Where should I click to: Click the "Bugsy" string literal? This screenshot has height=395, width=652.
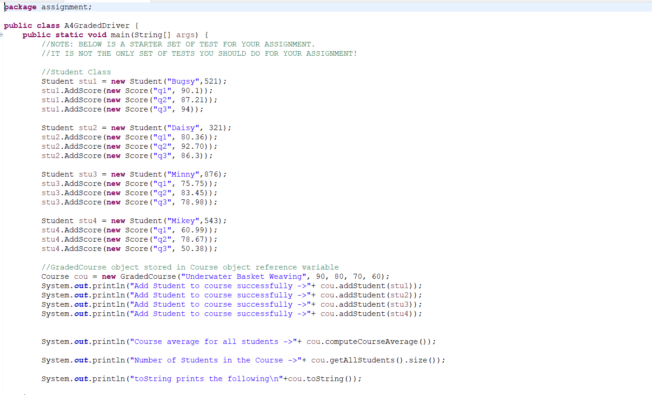click(183, 81)
